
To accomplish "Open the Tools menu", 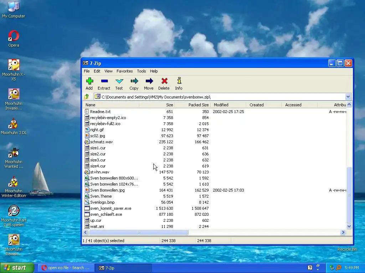I will click(x=141, y=71).
